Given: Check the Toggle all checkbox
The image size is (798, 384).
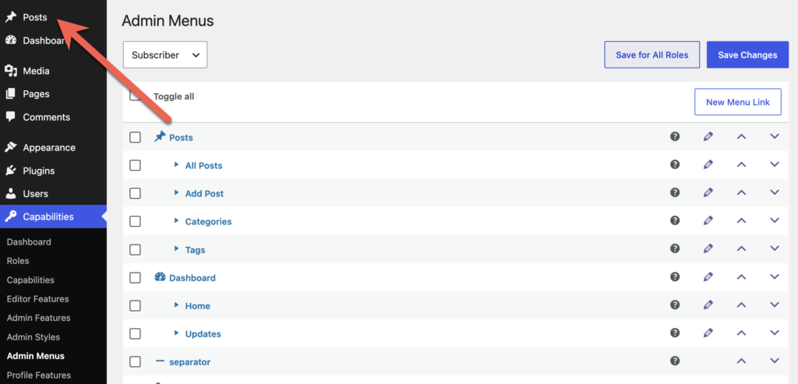Looking at the screenshot, I should [x=135, y=95].
